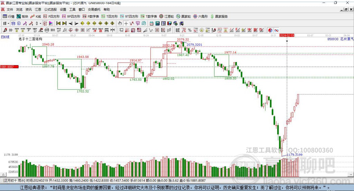Restore the inner chart window

[x=346, y=9]
